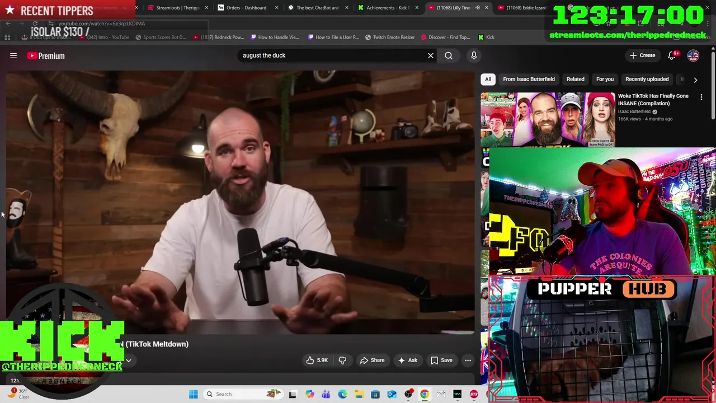Select the Related chip
The image size is (716, 403).
[x=575, y=79]
